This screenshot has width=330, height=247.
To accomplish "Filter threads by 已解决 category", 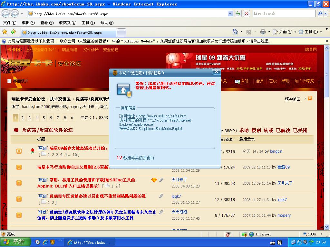I will [x=283, y=131].
